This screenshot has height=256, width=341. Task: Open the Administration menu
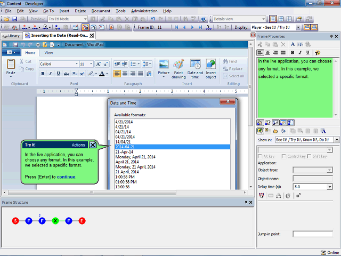[144, 11]
